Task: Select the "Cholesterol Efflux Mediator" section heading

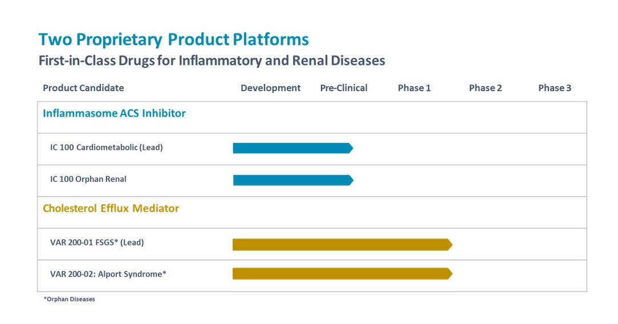Action: [x=111, y=208]
